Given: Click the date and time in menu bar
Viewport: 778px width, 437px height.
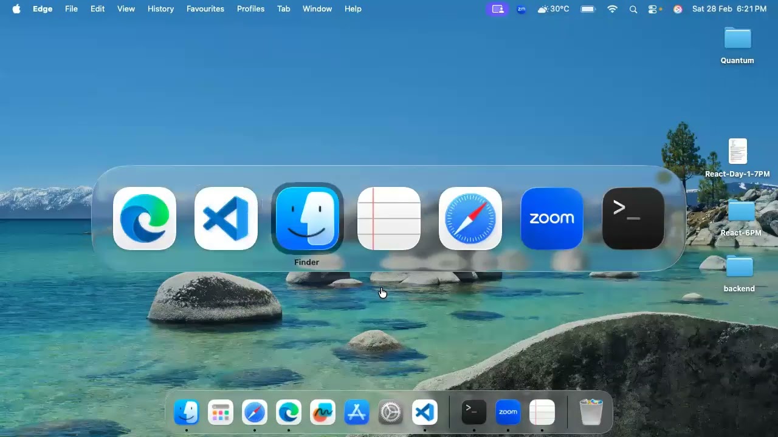Looking at the screenshot, I should 729,9.
